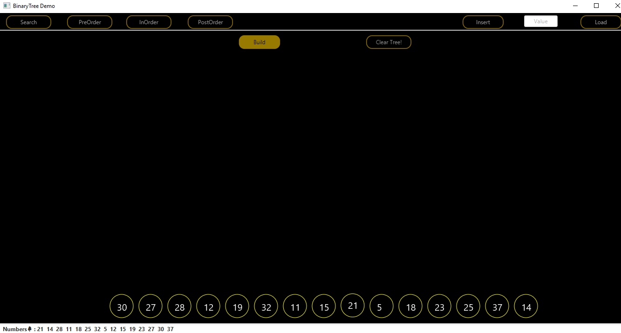This screenshot has width=621, height=333.
Task: Click the Insert button
Action: coord(483,22)
